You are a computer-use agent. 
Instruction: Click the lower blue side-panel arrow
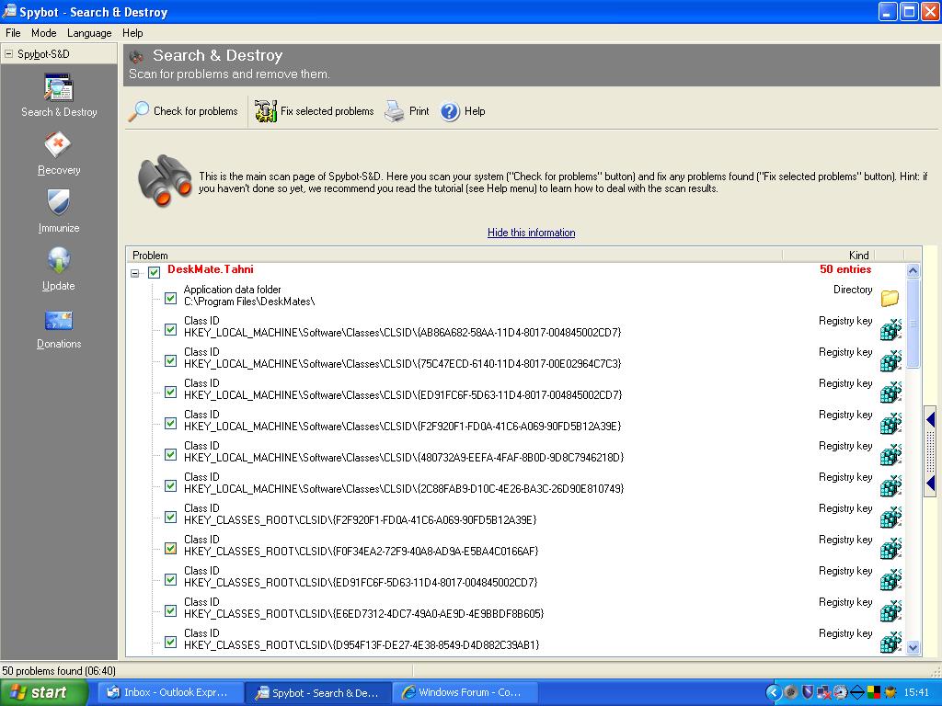click(931, 483)
